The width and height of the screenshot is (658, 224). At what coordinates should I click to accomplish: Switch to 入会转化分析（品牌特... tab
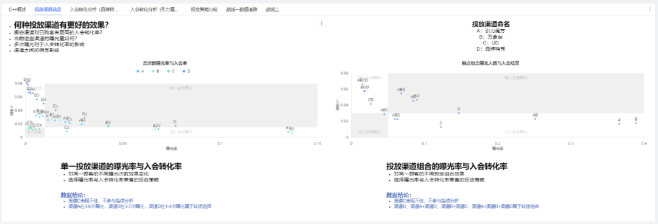[x=94, y=8]
